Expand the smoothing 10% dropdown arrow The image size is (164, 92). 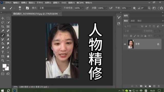(130, 8)
